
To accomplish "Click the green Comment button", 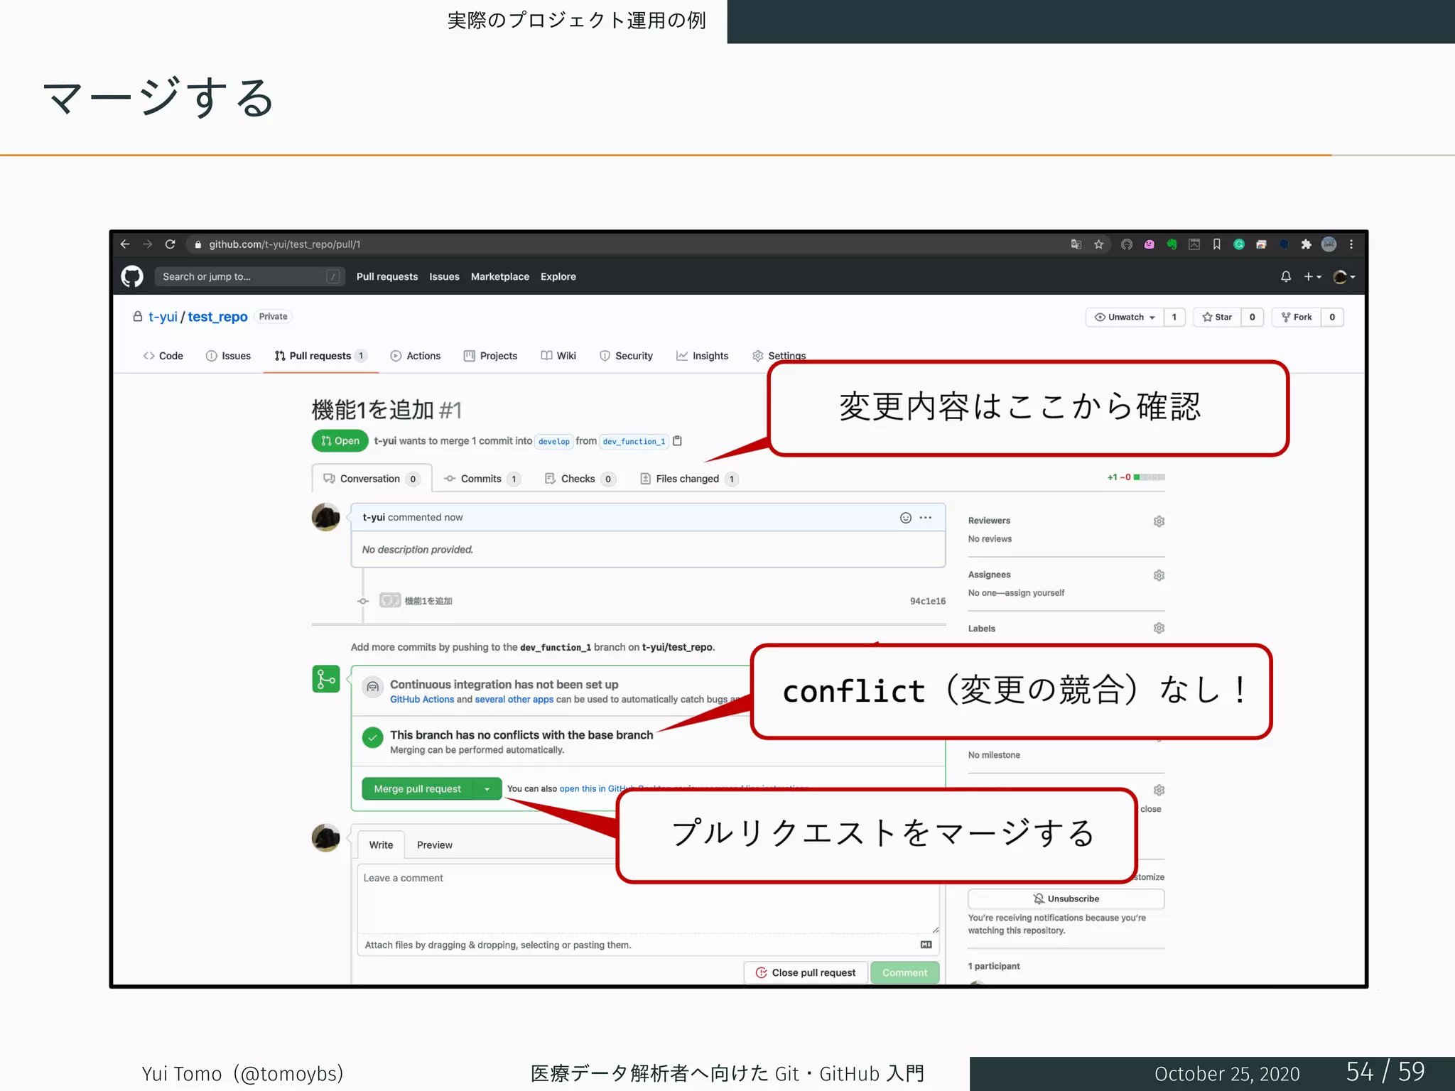I will pos(904,973).
